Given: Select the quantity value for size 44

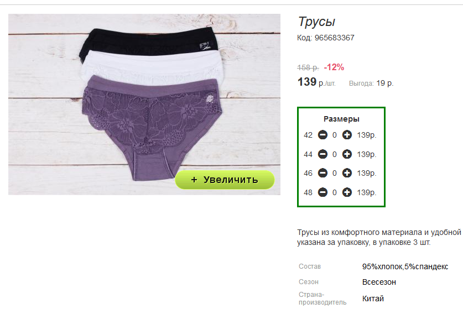Looking at the screenshot, I should 335,154.
